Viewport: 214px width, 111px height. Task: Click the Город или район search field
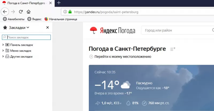point(177,30)
